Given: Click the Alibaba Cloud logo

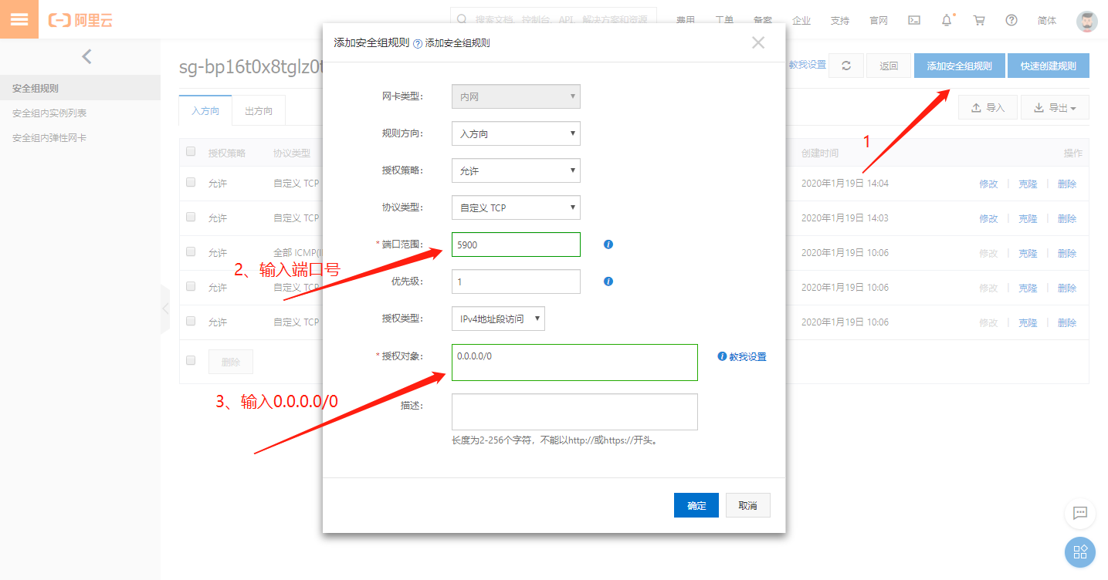Looking at the screenshot, I should (x=80, y=21).
